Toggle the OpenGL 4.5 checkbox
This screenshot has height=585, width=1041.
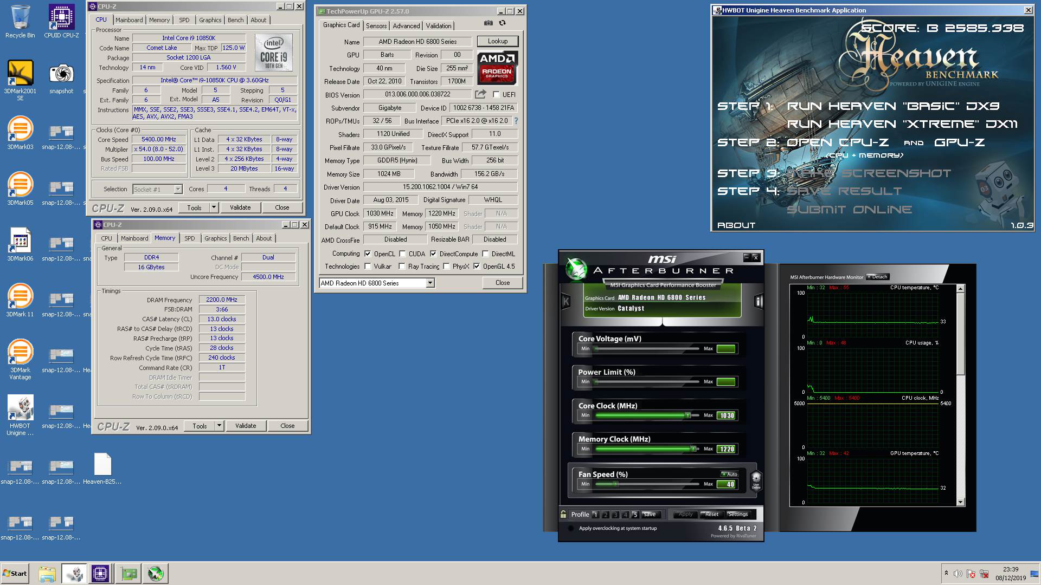click(x=477, y=266)
